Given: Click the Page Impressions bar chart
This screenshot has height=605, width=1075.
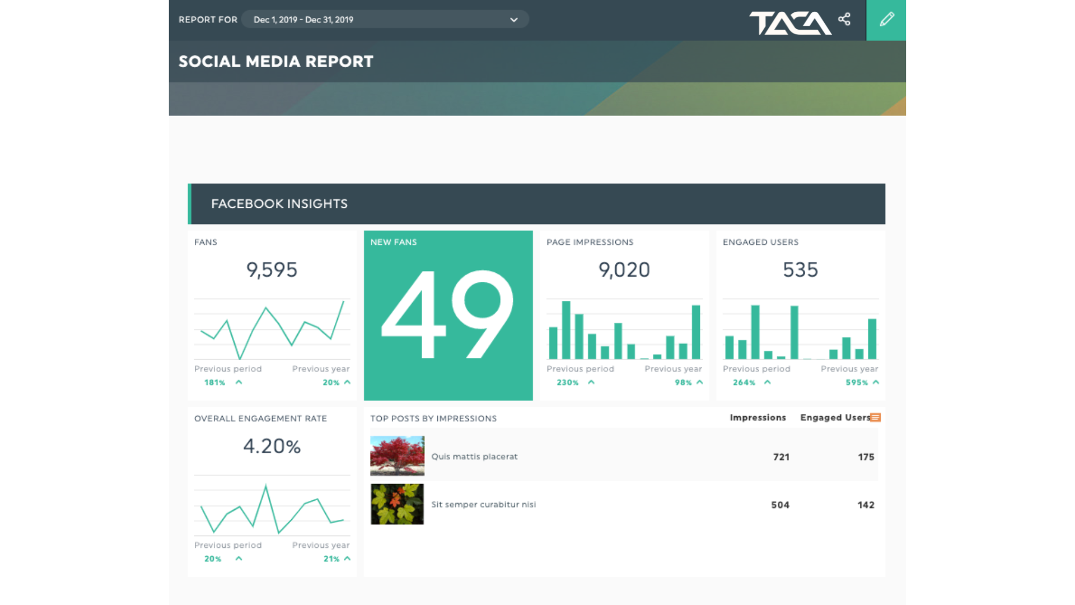Looking at the screenshot, I should [624, 329].
